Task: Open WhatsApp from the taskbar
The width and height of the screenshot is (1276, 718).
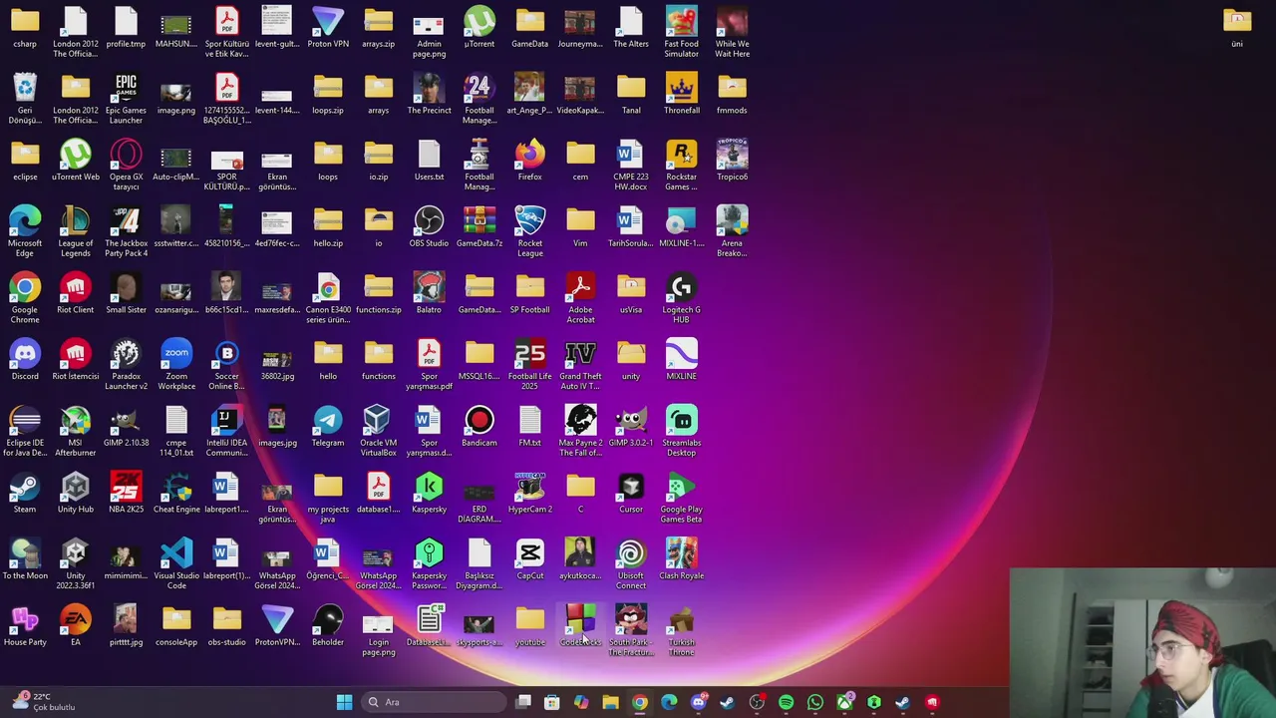Action: (x=815, y=702)
